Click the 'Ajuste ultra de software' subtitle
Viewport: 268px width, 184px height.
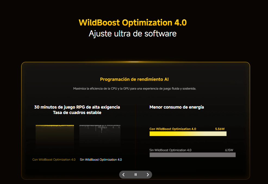click(x=133, y=33)
